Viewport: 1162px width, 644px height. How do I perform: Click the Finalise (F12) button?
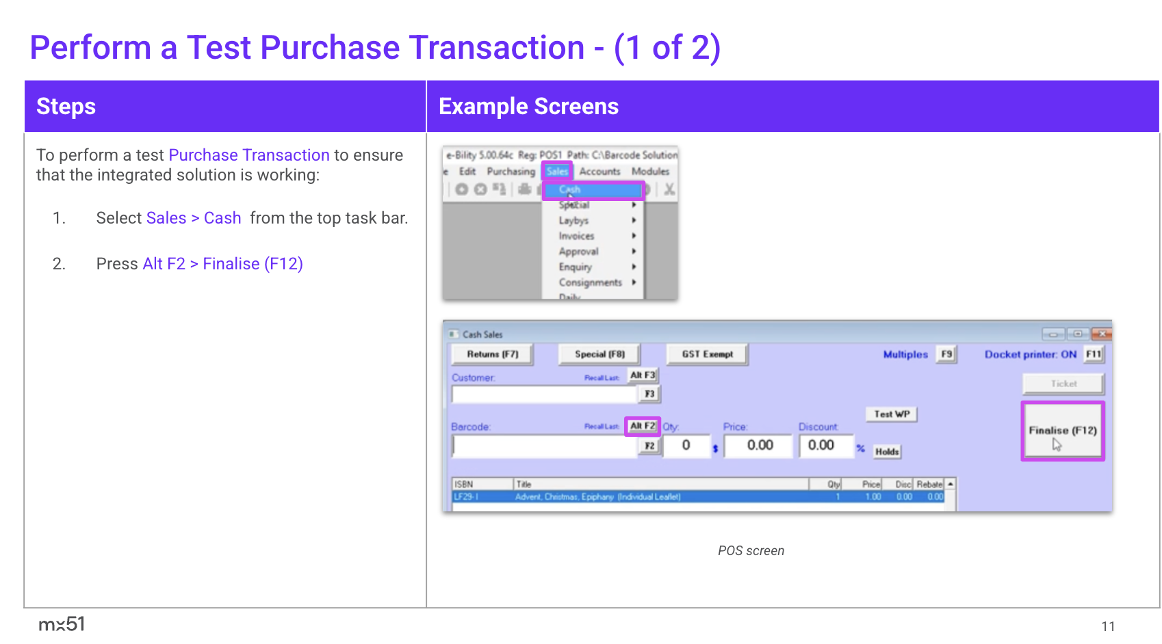tap(1062, 431)
